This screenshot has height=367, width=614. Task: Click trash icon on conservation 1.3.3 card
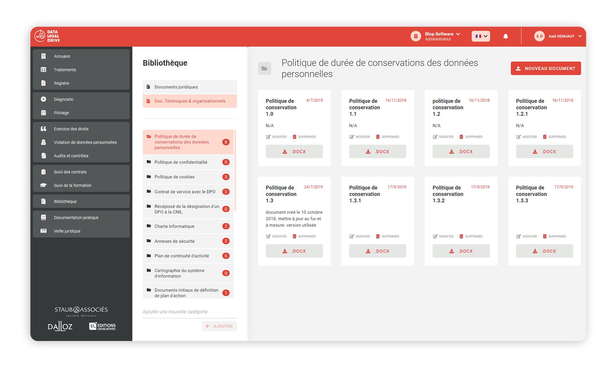[545, 236]
